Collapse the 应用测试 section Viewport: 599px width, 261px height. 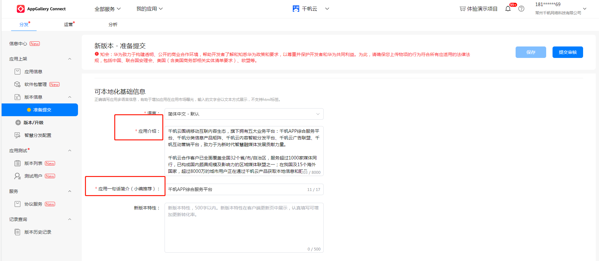pyautogui.click(x=70, y=151)
